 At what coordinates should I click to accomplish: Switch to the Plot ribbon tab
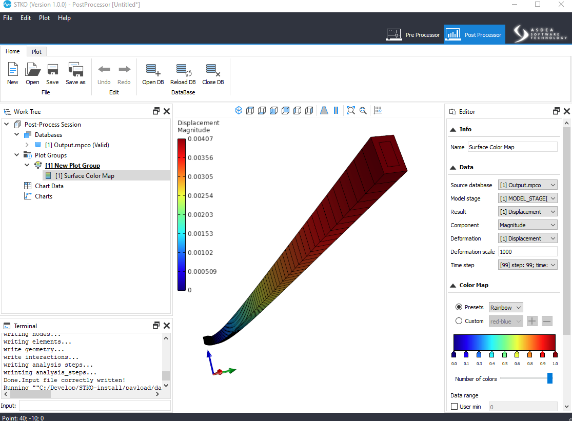point(36,52)
